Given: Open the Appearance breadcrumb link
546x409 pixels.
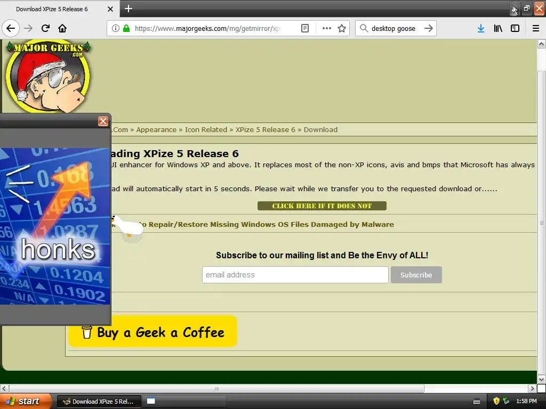Looking at the screenshot, I should tap(156, 130).
